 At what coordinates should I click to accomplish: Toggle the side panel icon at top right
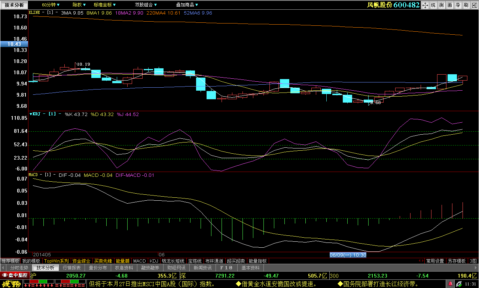(475, 5)
